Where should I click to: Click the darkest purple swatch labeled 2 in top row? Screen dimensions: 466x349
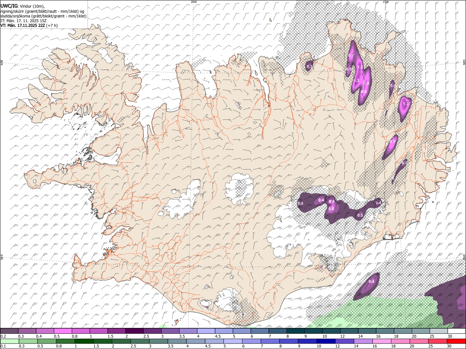point(134,331)
